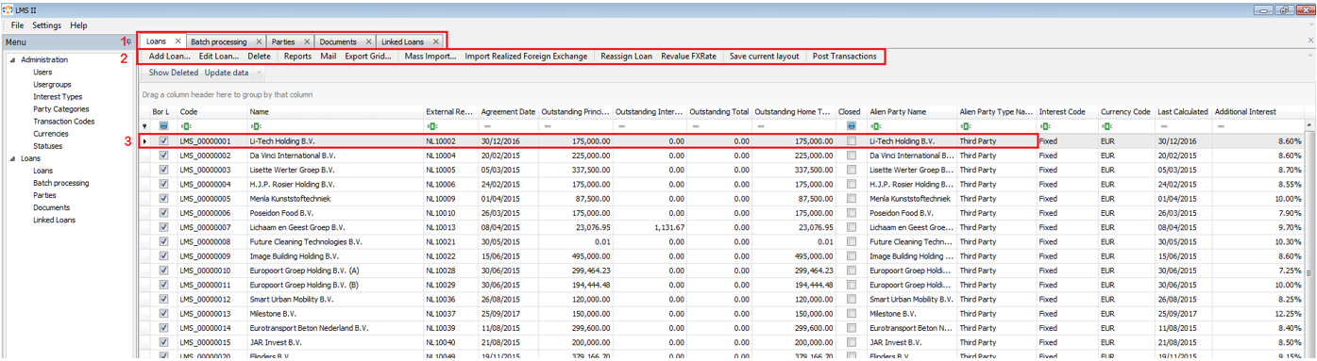Pin the Menu panel with pushpin icon

pyautogui.click(x=128, y=41)
